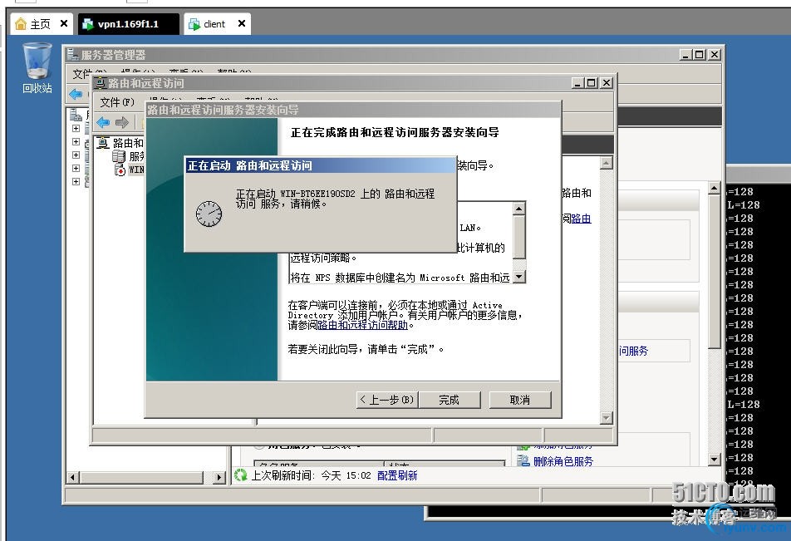Click the Server Manager title bar icon
The height and width of the screenshot is (541, 791).
point(72,55)
